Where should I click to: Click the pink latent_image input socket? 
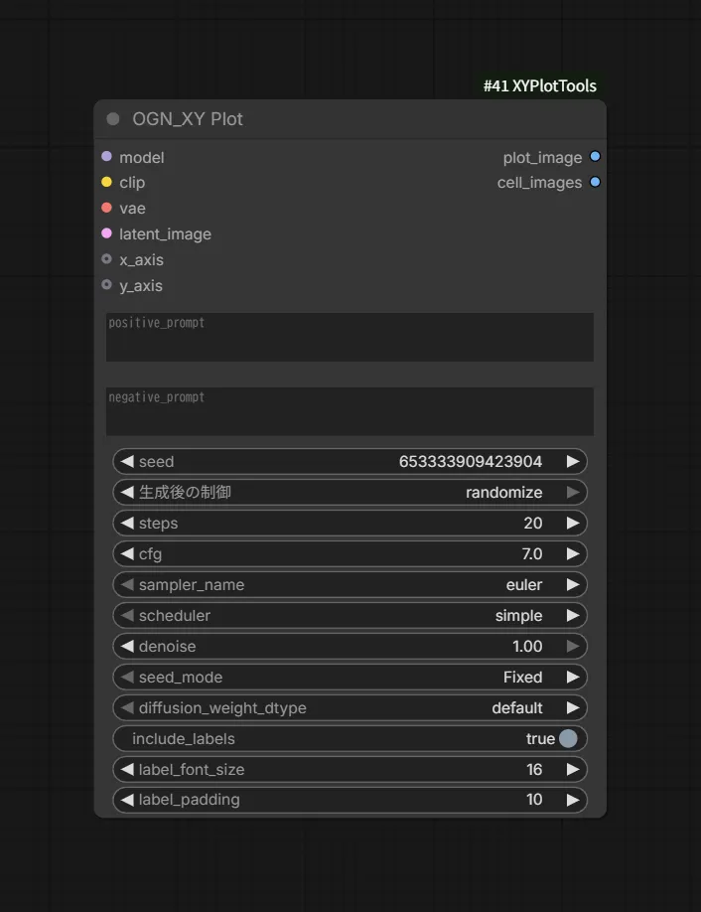pos(106,233)
